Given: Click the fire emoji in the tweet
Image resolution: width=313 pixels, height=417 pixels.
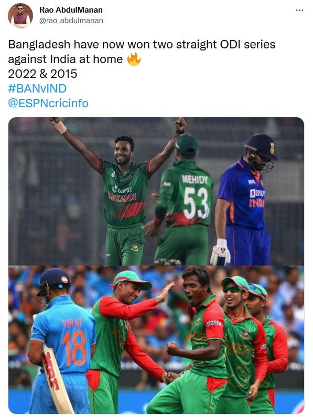Looking at the screenshot, I should [134, 59].
